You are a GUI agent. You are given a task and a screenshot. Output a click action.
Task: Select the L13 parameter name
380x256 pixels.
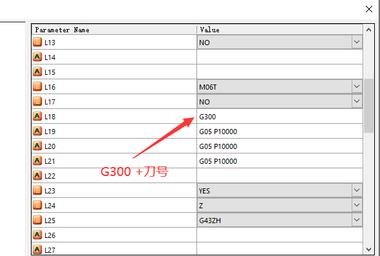click(50, 43)
